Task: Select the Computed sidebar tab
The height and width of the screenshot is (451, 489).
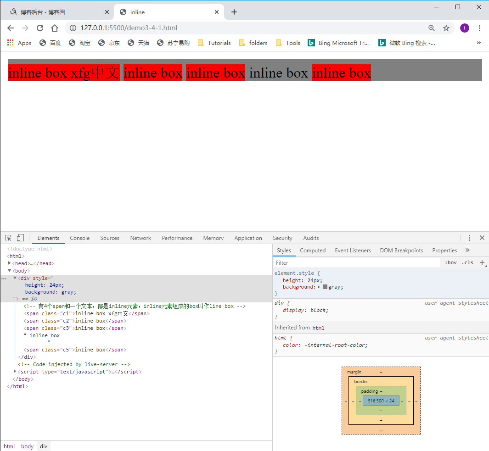Action: pos(313,251)
